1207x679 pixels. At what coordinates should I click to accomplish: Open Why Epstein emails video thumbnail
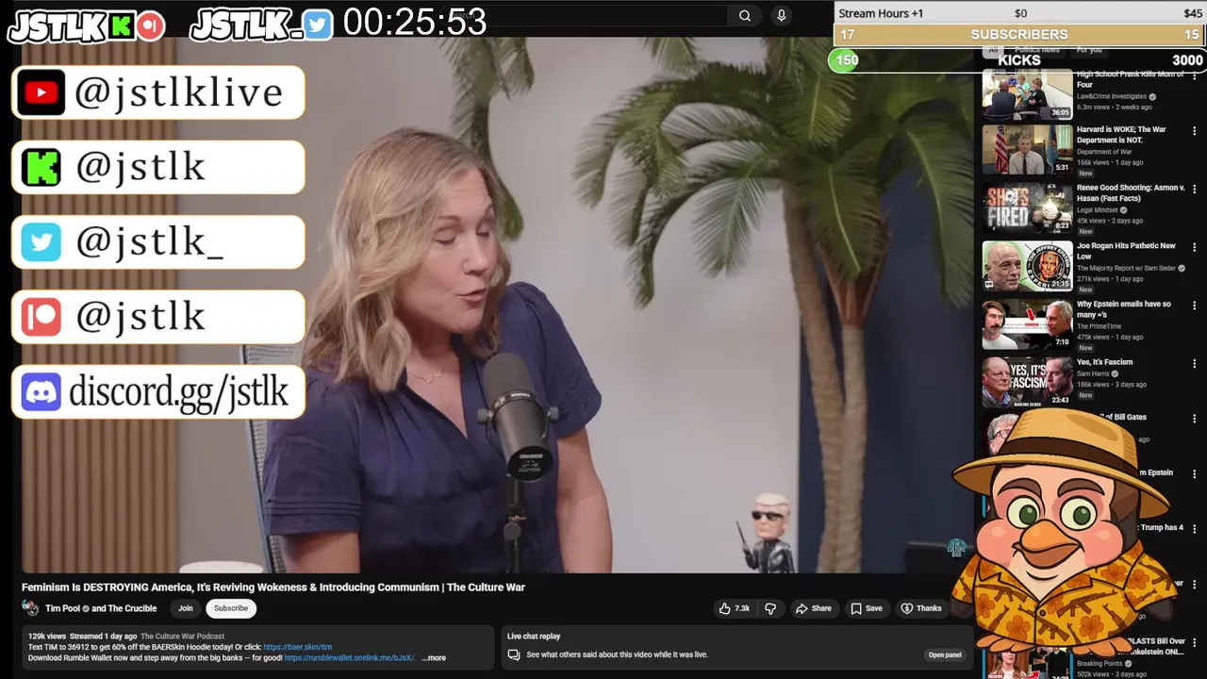coord(1028,324)
